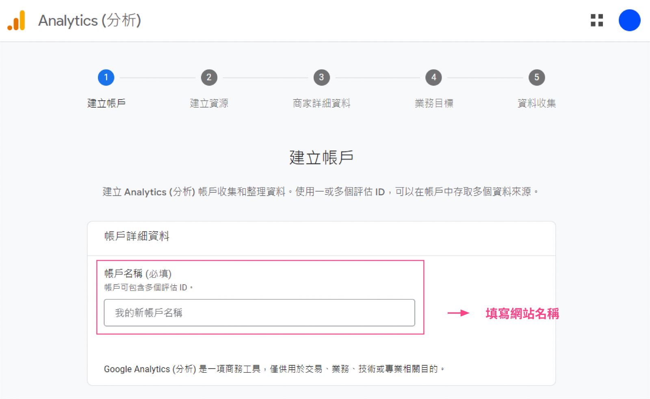Click step 3 circle in the stepper
This screenshot has height=399, width=650.
point(321,78)
